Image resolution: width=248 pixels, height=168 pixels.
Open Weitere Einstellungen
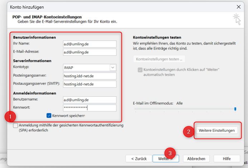pyautogui.click(x=216, y=130)
